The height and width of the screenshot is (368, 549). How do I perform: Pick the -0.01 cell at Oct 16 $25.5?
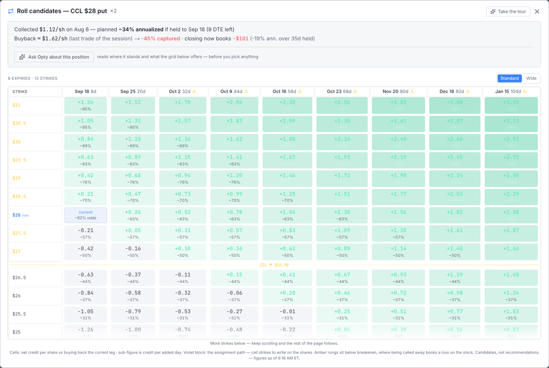[287, 315]
